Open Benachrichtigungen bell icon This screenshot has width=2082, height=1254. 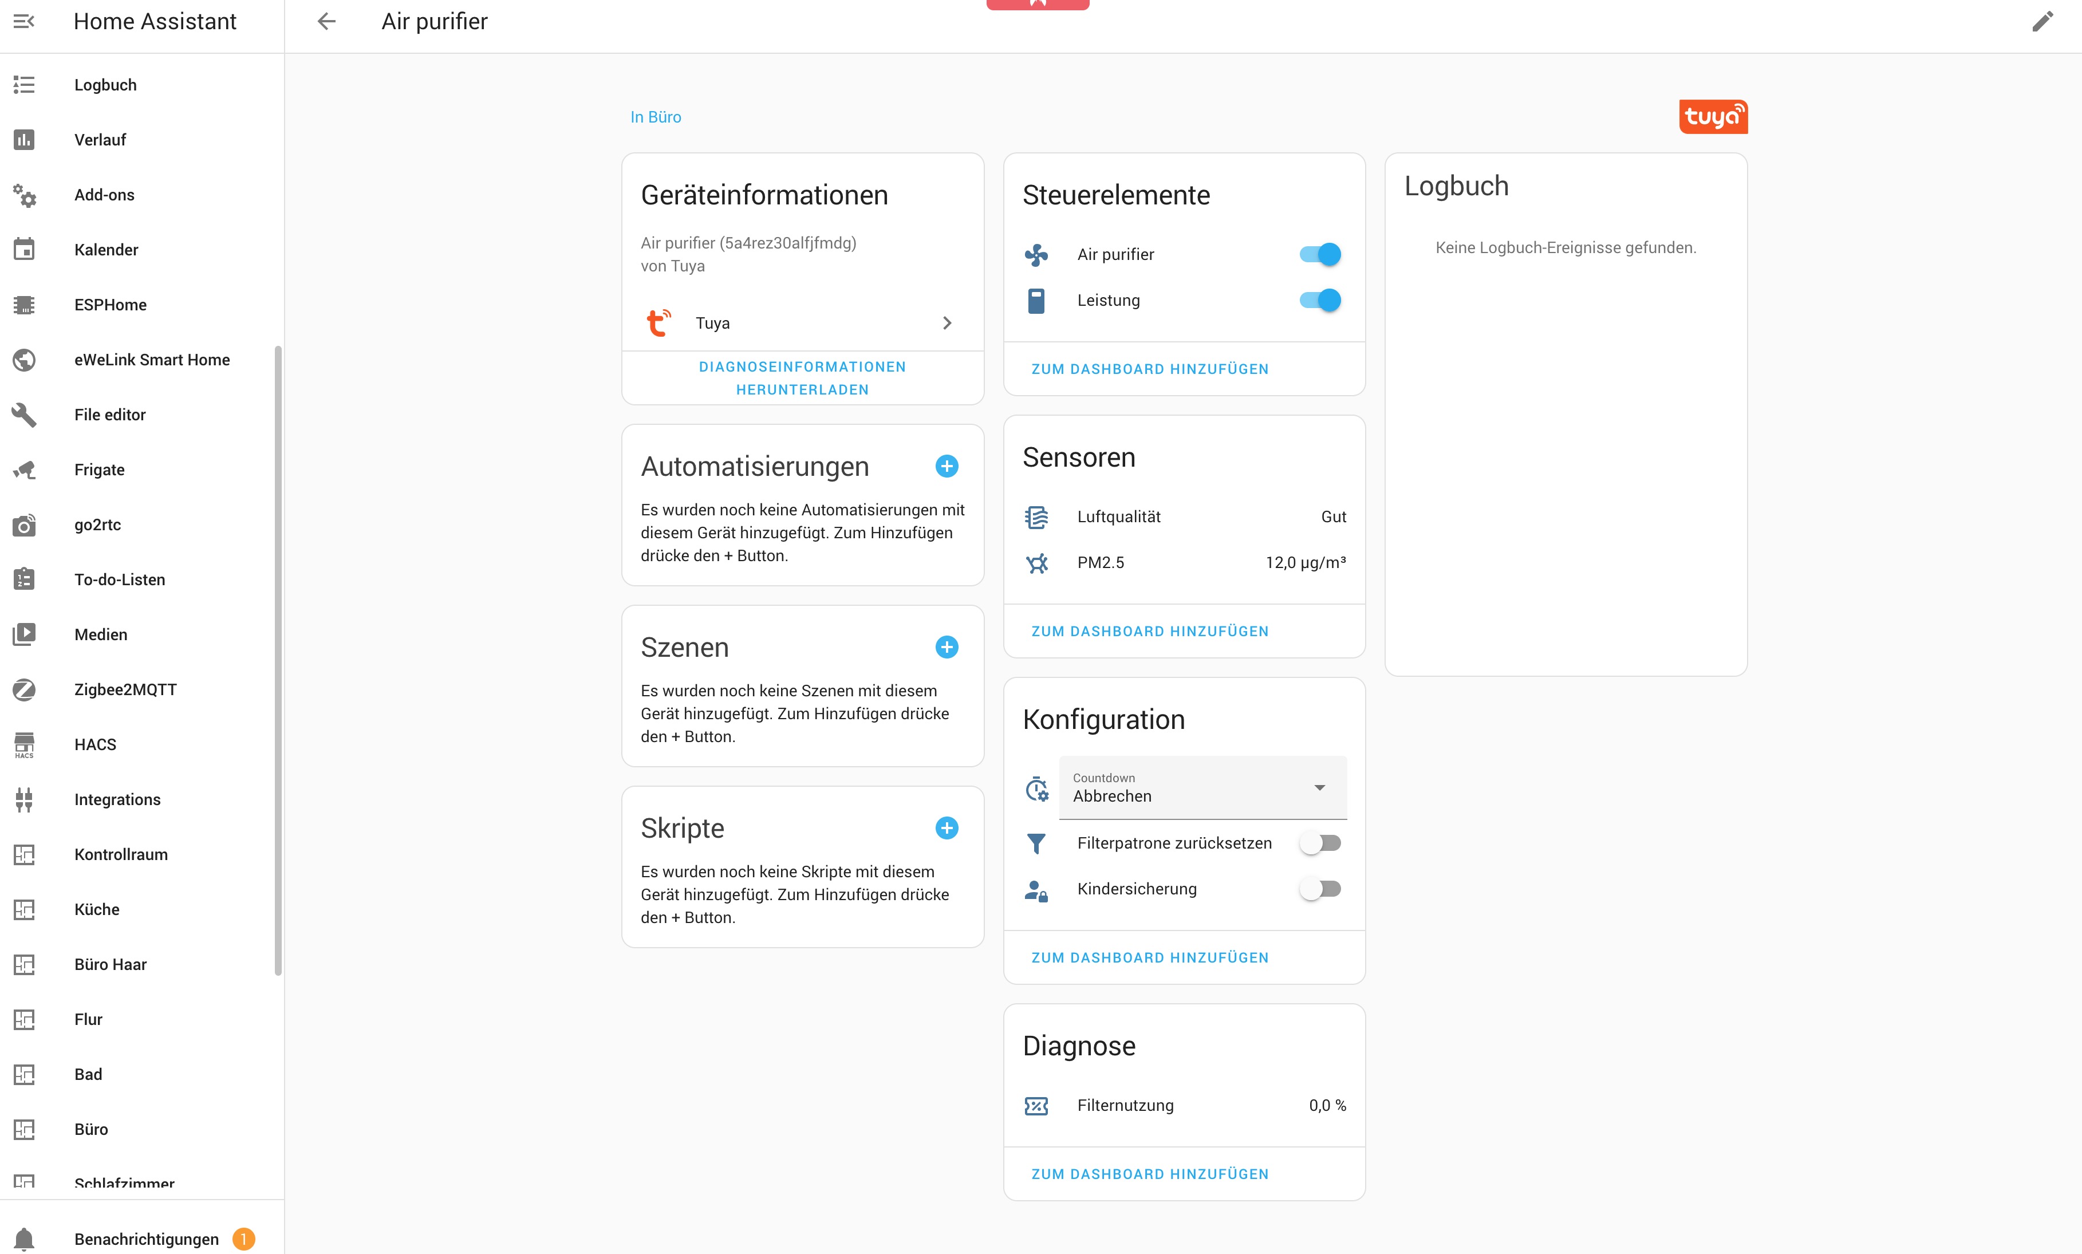tap(23, 1239)
